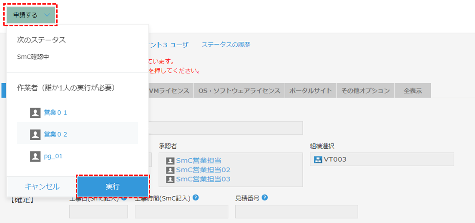
Task: Select the 全表示 tab
Action: point(412,91)
